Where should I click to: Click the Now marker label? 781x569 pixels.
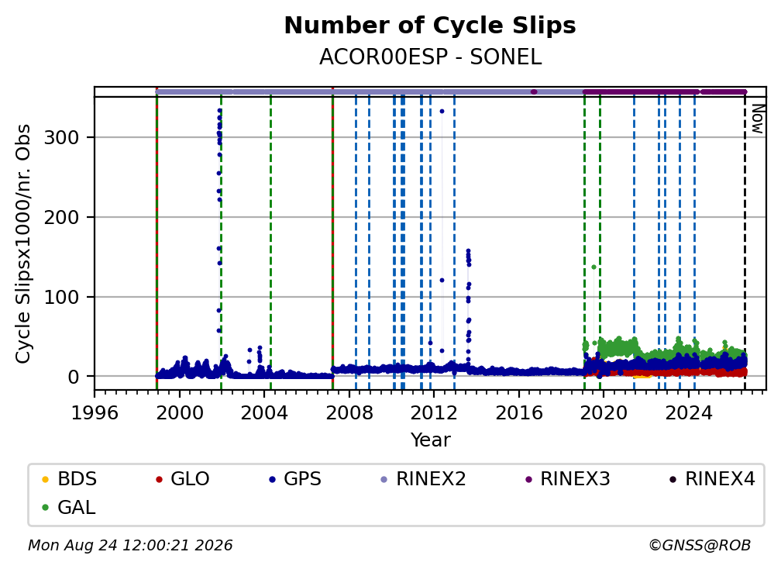(x=757, y=119)
